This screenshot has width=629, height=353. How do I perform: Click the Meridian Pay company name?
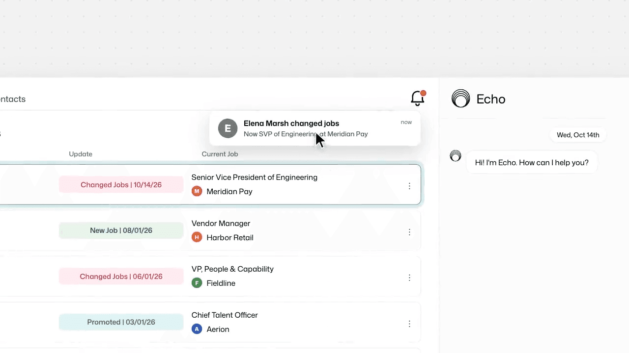(x=229, y=191)
